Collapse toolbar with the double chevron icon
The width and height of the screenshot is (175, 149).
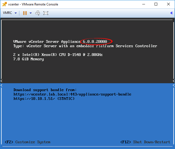pos(171,13)
